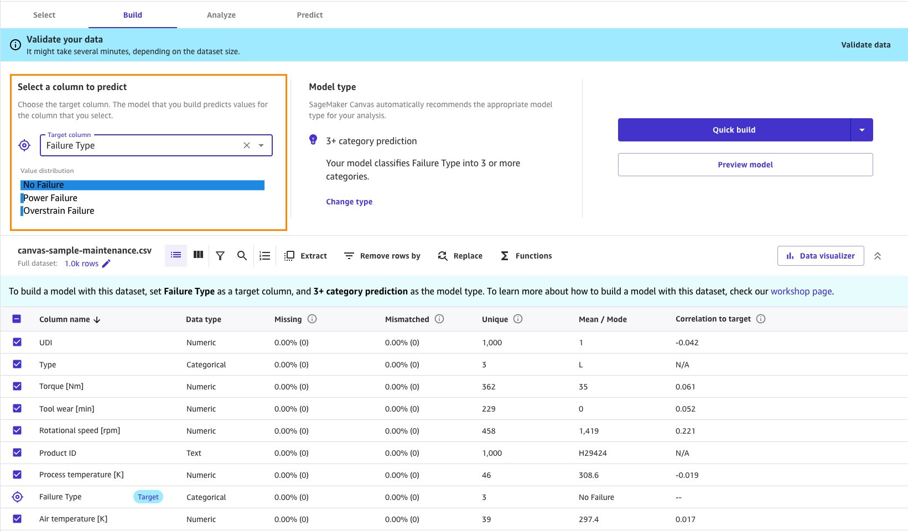
Task: Uncheck Air temperature [K] checkbox
Action: pyautogui.click(x=17, y=519)
